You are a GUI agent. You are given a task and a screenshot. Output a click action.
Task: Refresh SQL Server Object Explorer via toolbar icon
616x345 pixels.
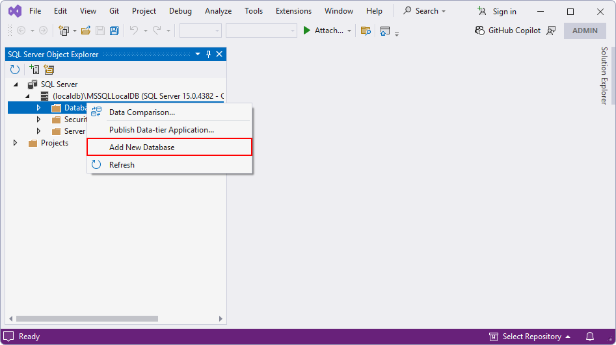tap(14, 70)
